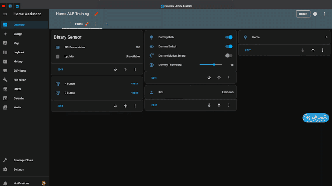Screen dimensions: 332x186
Task: Open dashboard overflow menu top right
Action: 324,14
